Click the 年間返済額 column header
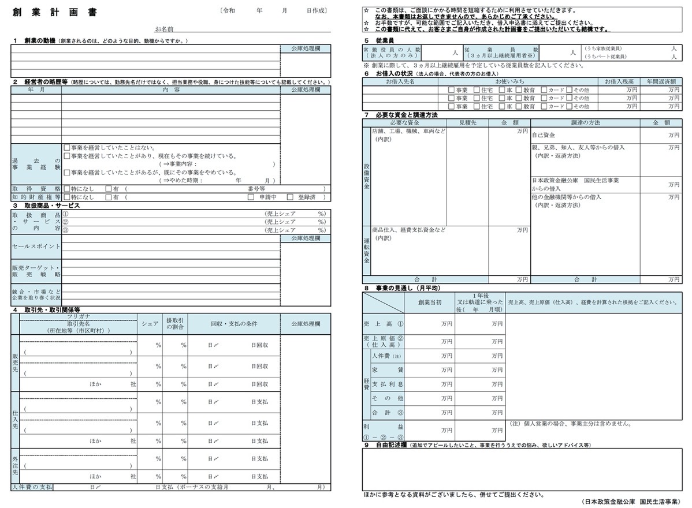 (661, 81)
